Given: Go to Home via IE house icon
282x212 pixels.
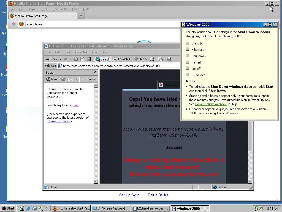Looking at the screenshot, I should (x=89, y=59).
